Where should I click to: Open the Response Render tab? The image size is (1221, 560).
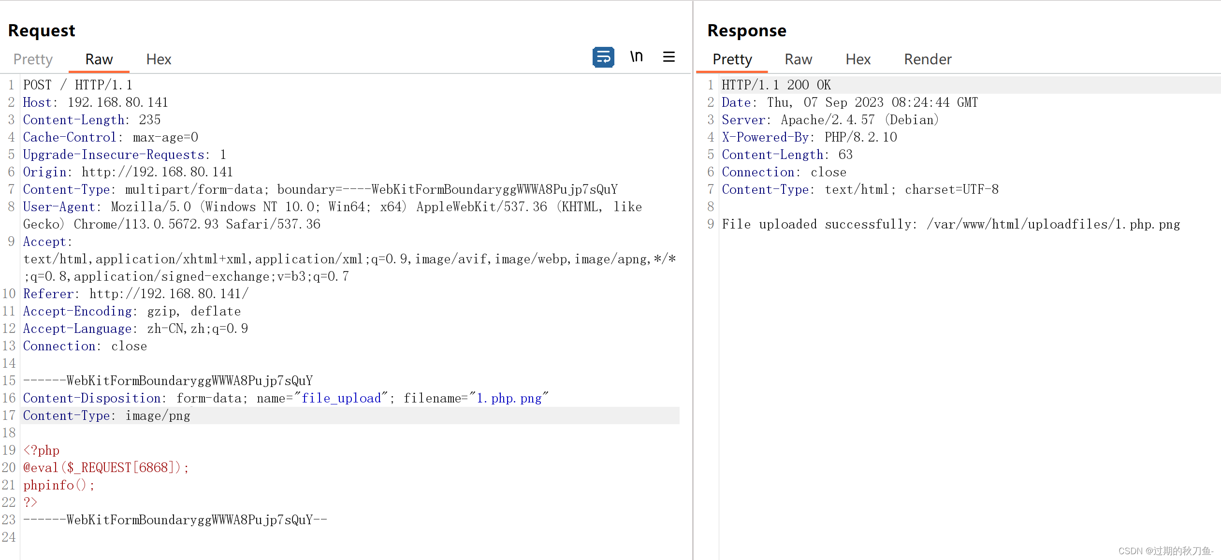coord(928,59)
